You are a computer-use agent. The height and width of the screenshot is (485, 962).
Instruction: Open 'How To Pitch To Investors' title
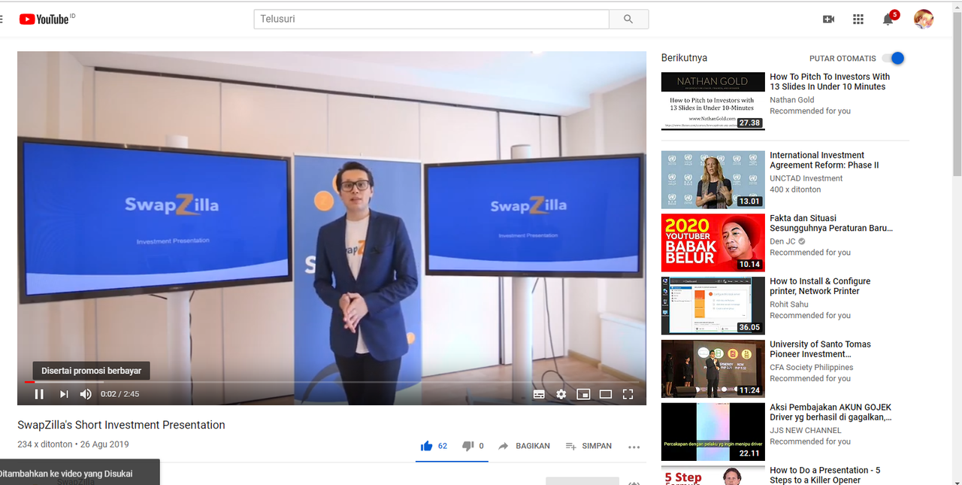pos(830,82)
